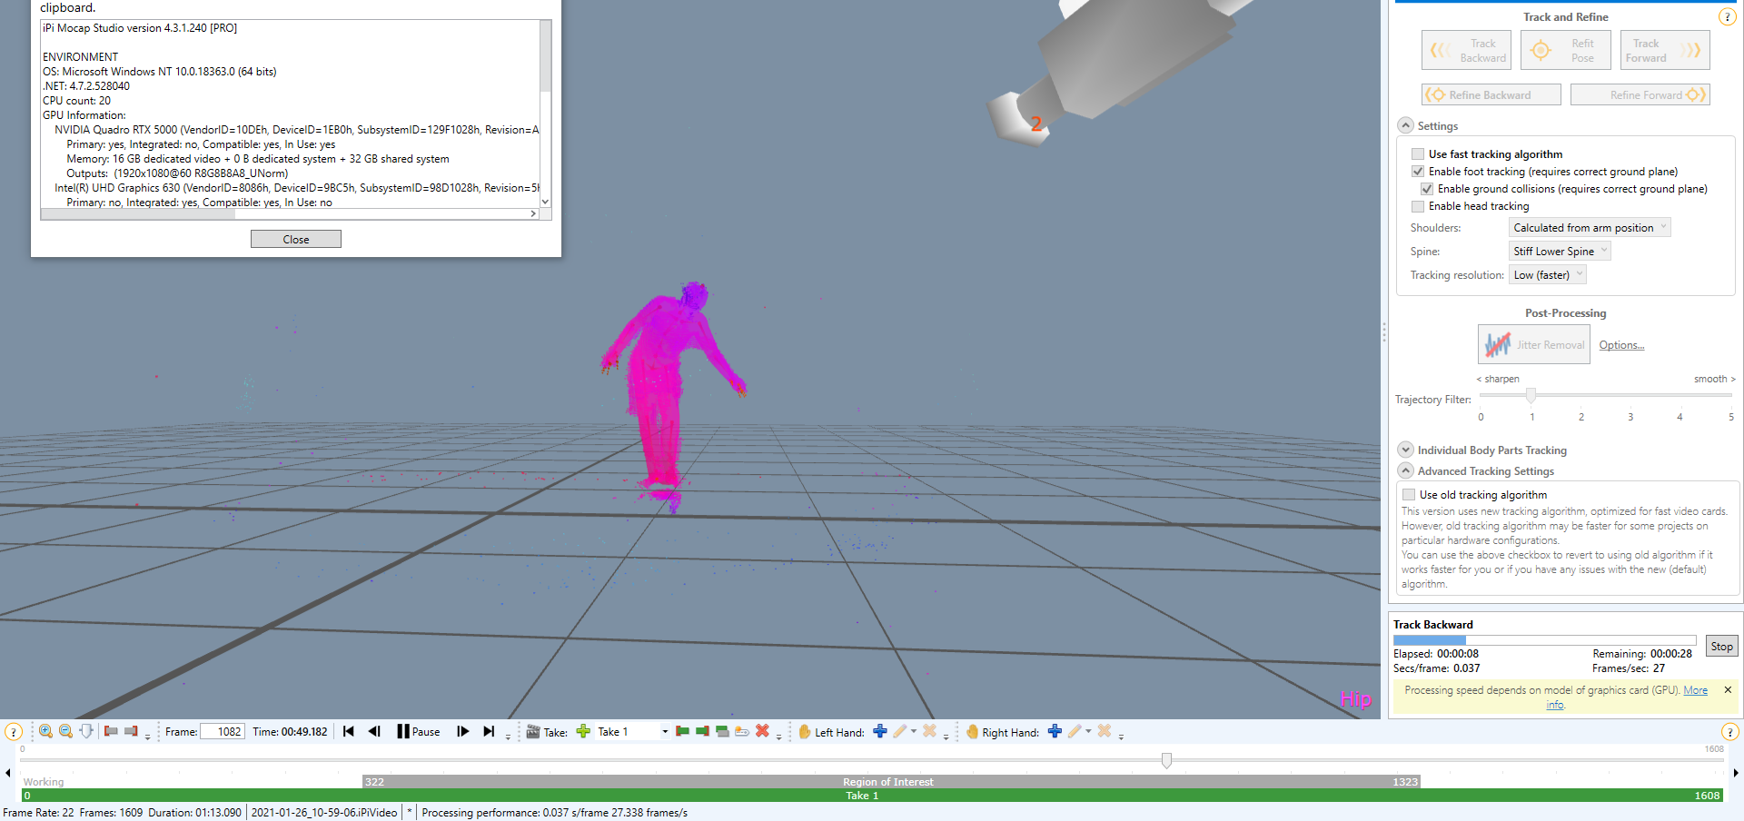Click the Left Hand hand icon

click(804, 731)
